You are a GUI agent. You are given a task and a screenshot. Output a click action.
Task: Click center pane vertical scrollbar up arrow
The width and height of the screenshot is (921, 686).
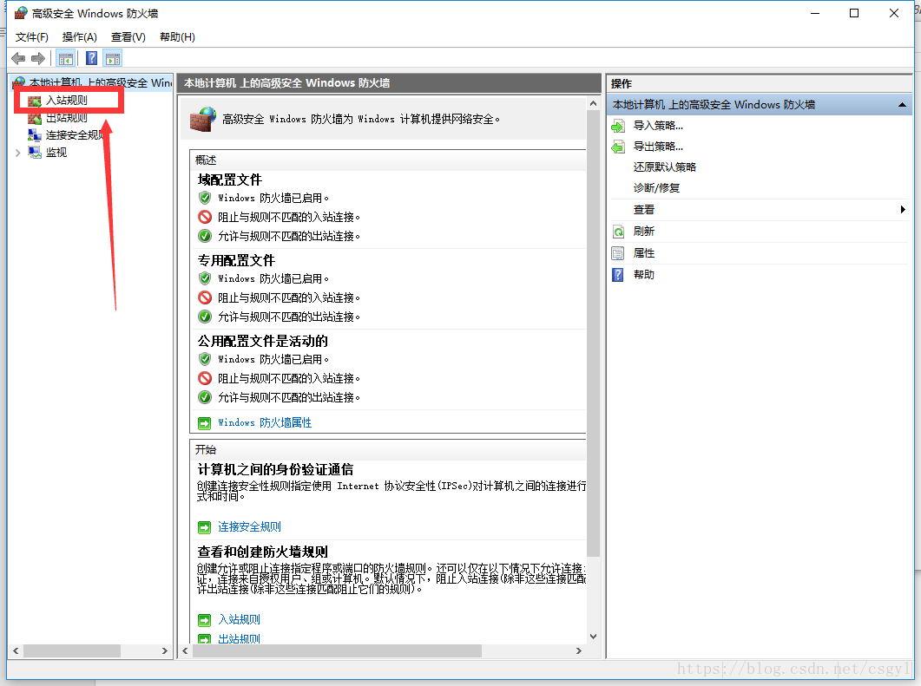pyautogui.click(x=593, y=104)
